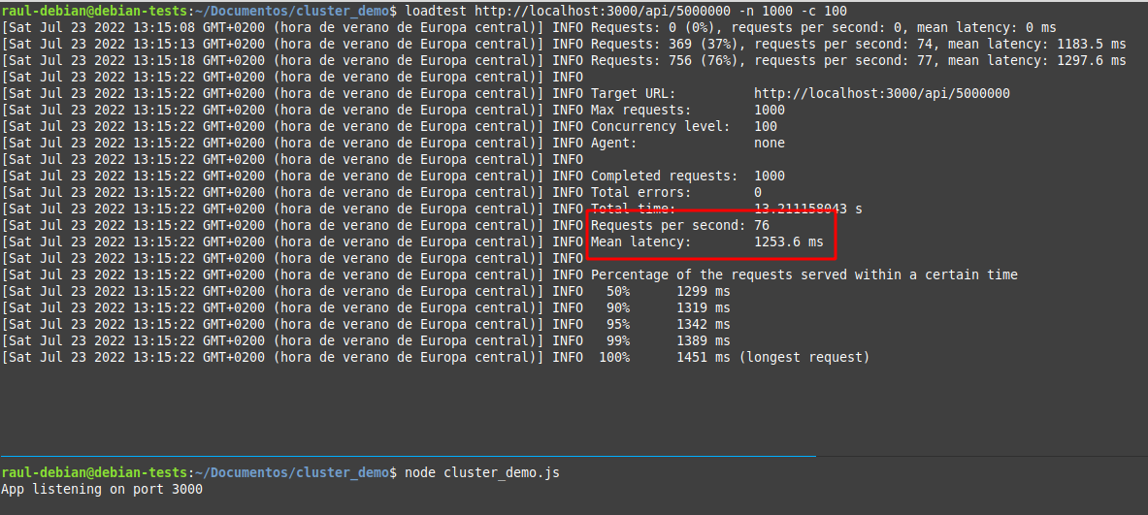Click the 90% percentile row showing 1319 ms
This screenshot has width=1148, height=515.
(668, 307)
